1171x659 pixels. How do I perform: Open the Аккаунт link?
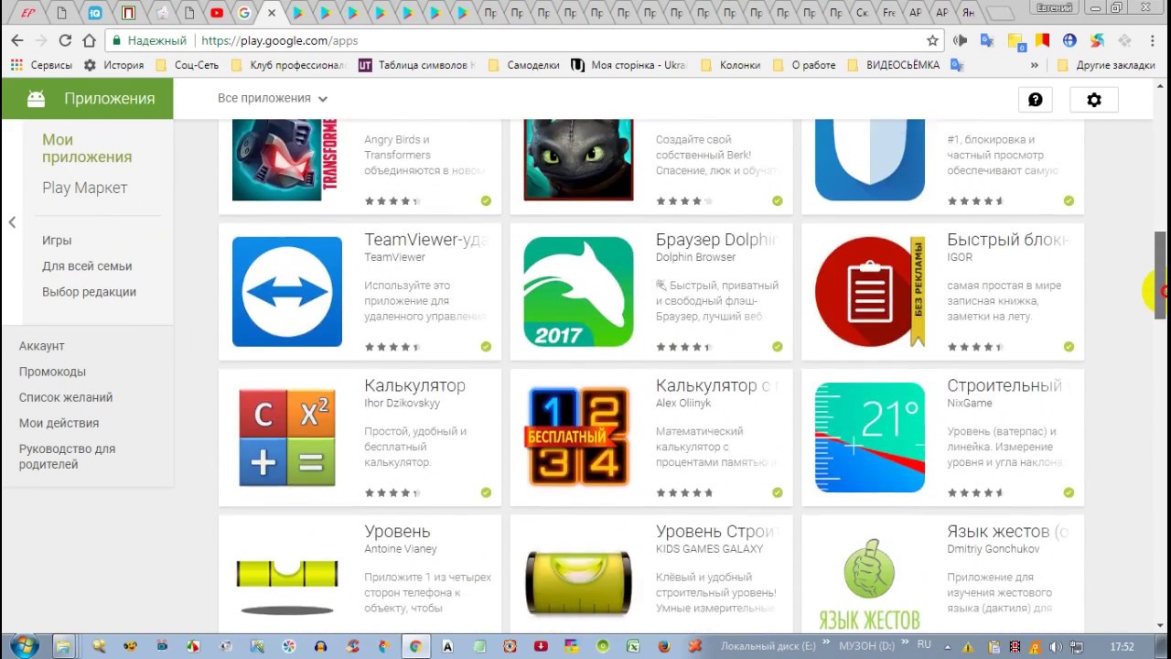(x=41, y=346)
